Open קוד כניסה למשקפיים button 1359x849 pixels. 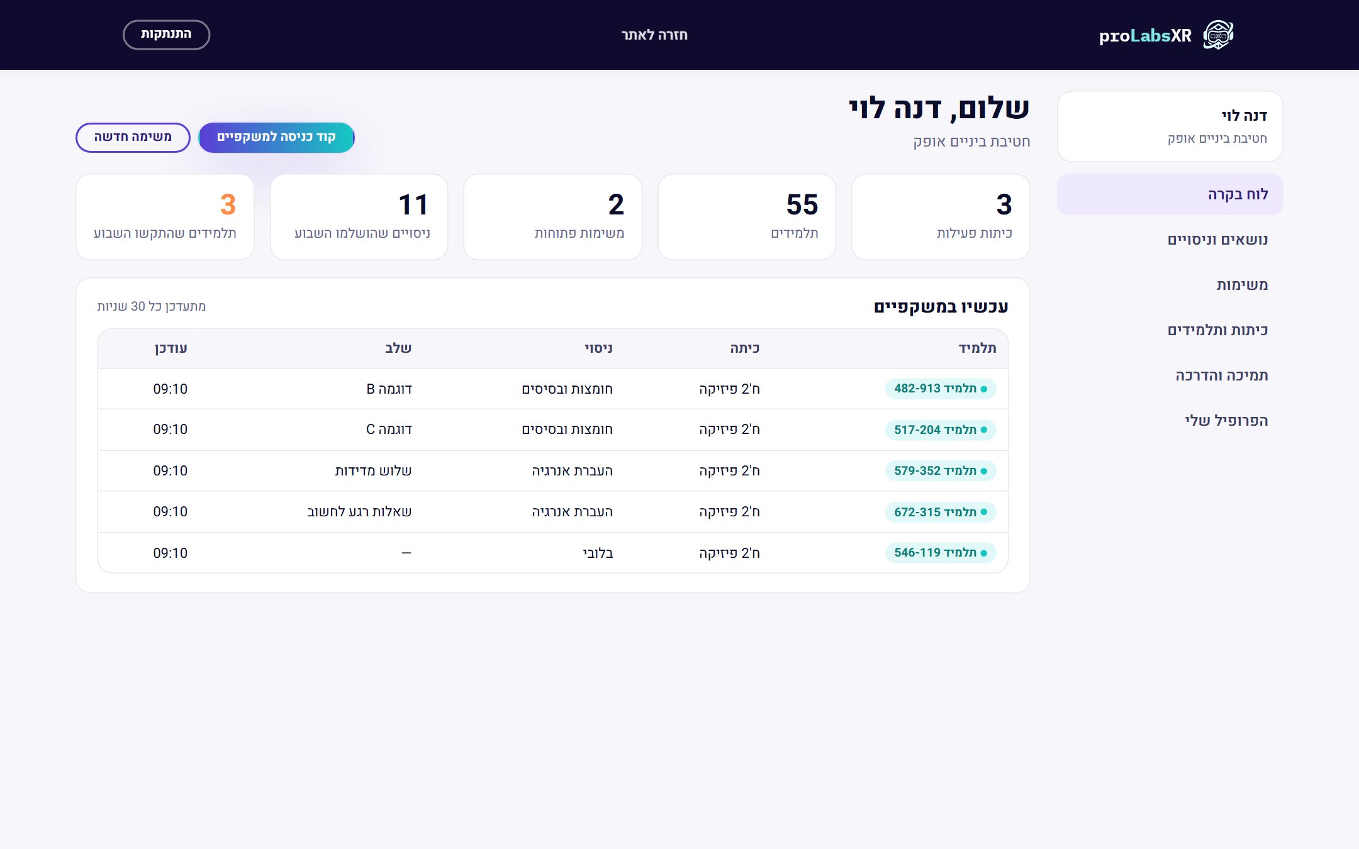click(x=276, y=137)
